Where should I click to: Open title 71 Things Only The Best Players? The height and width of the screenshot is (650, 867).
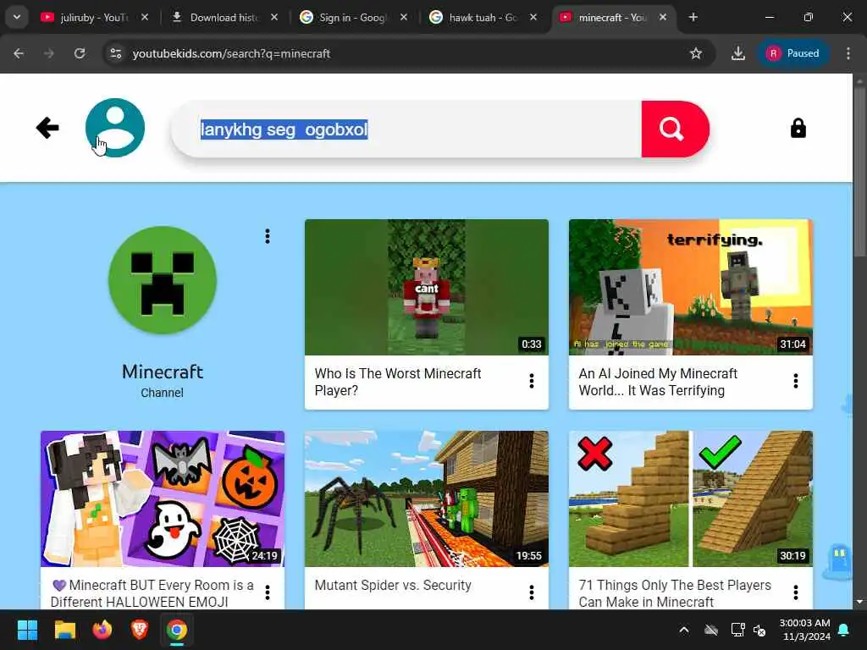tap(675, 593)
